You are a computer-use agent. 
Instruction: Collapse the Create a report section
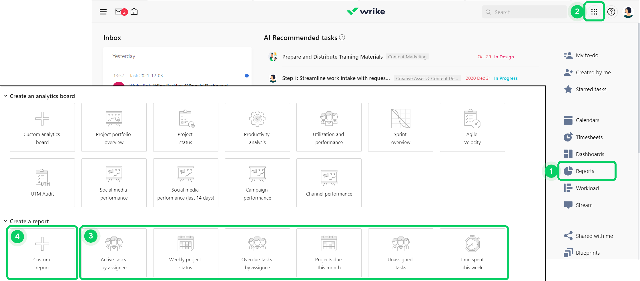(6, 221)
